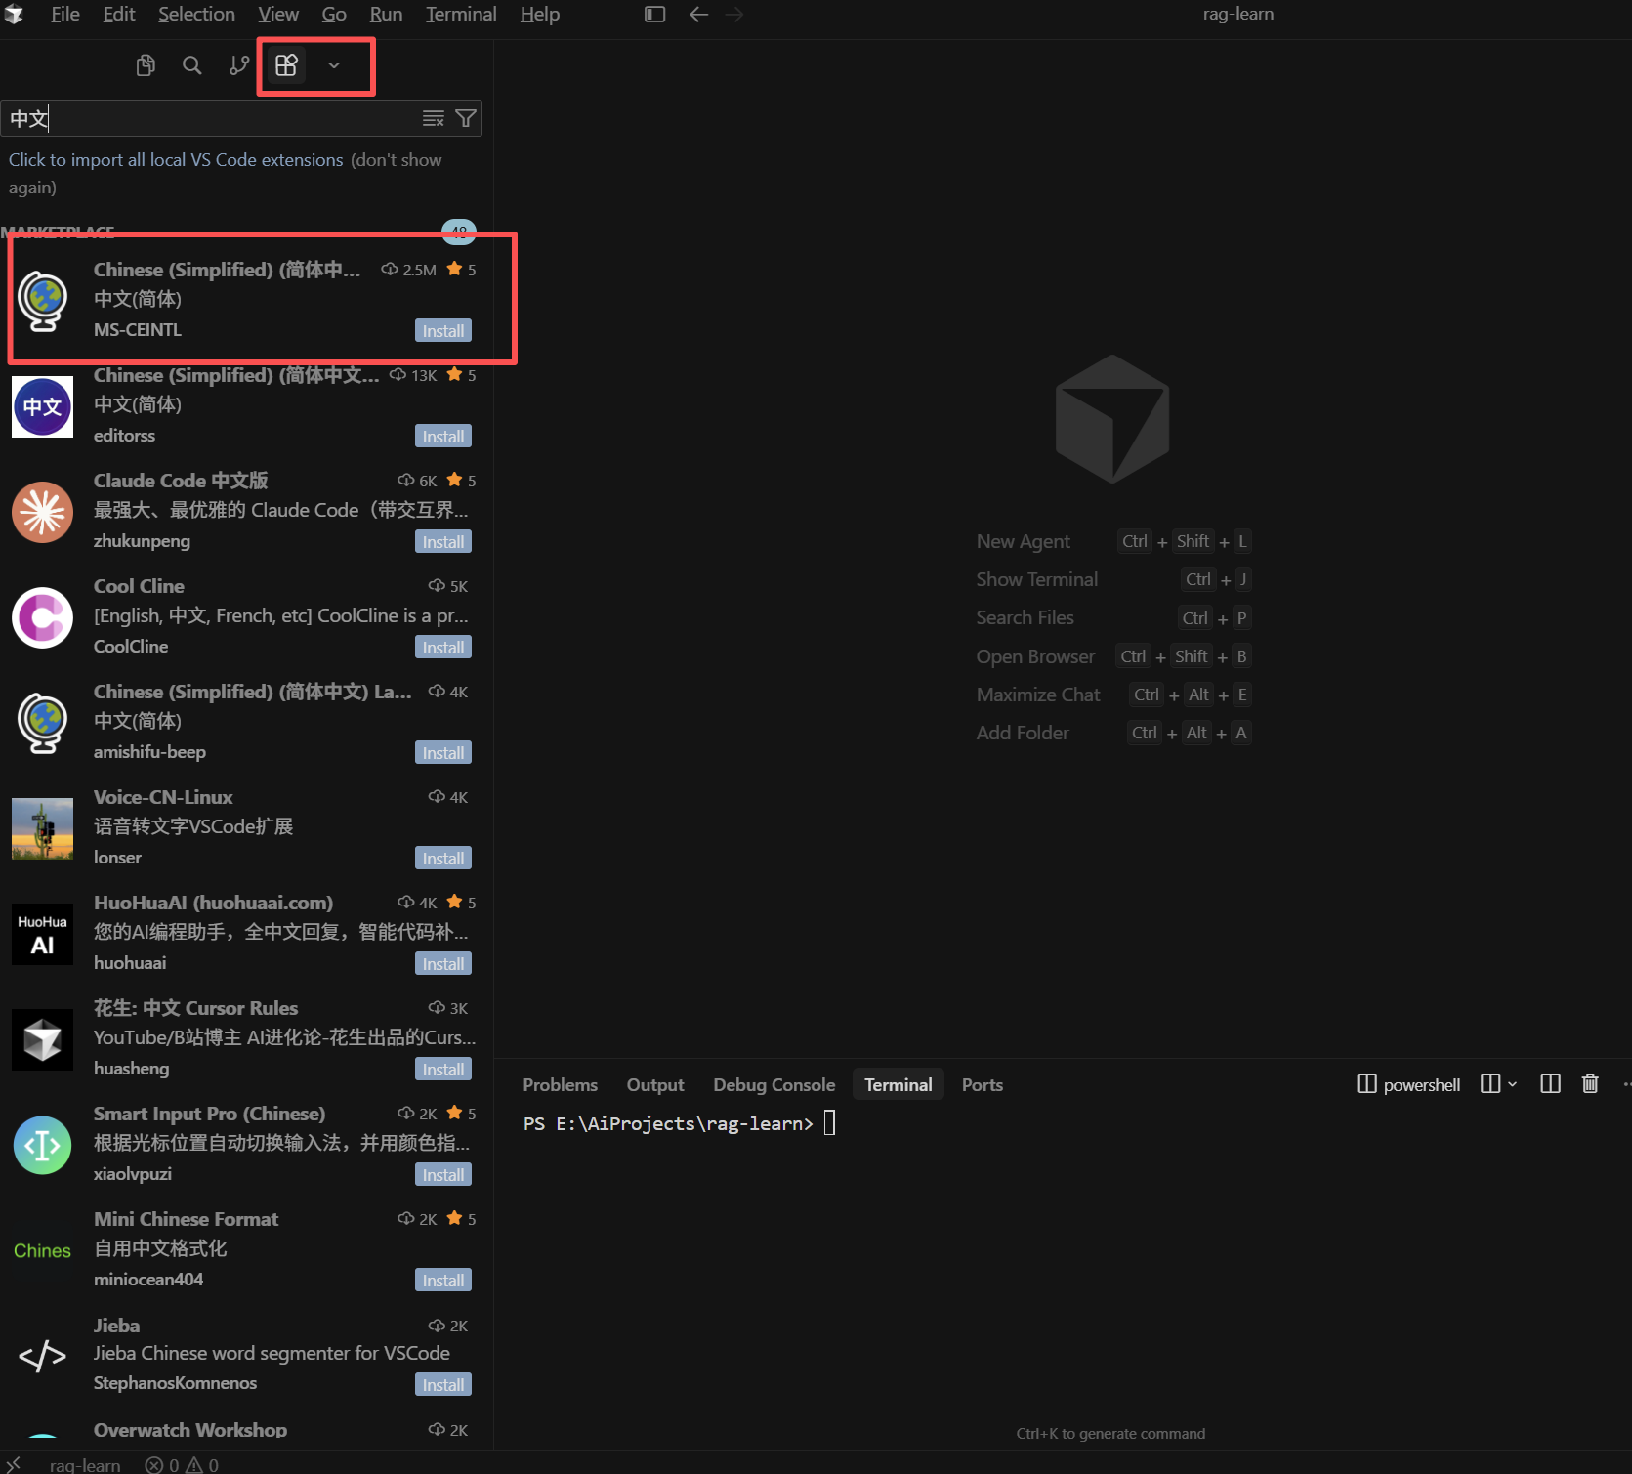Screen dimensions: 1632x1474
Task: Go back with the left arrow
Action: click(x=698, y=14)
